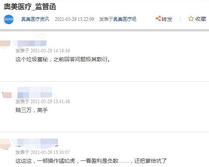The image size is (209, 167).
Task: Click the post title 奥美医疗_监管函
Action: tap(30, 7)
